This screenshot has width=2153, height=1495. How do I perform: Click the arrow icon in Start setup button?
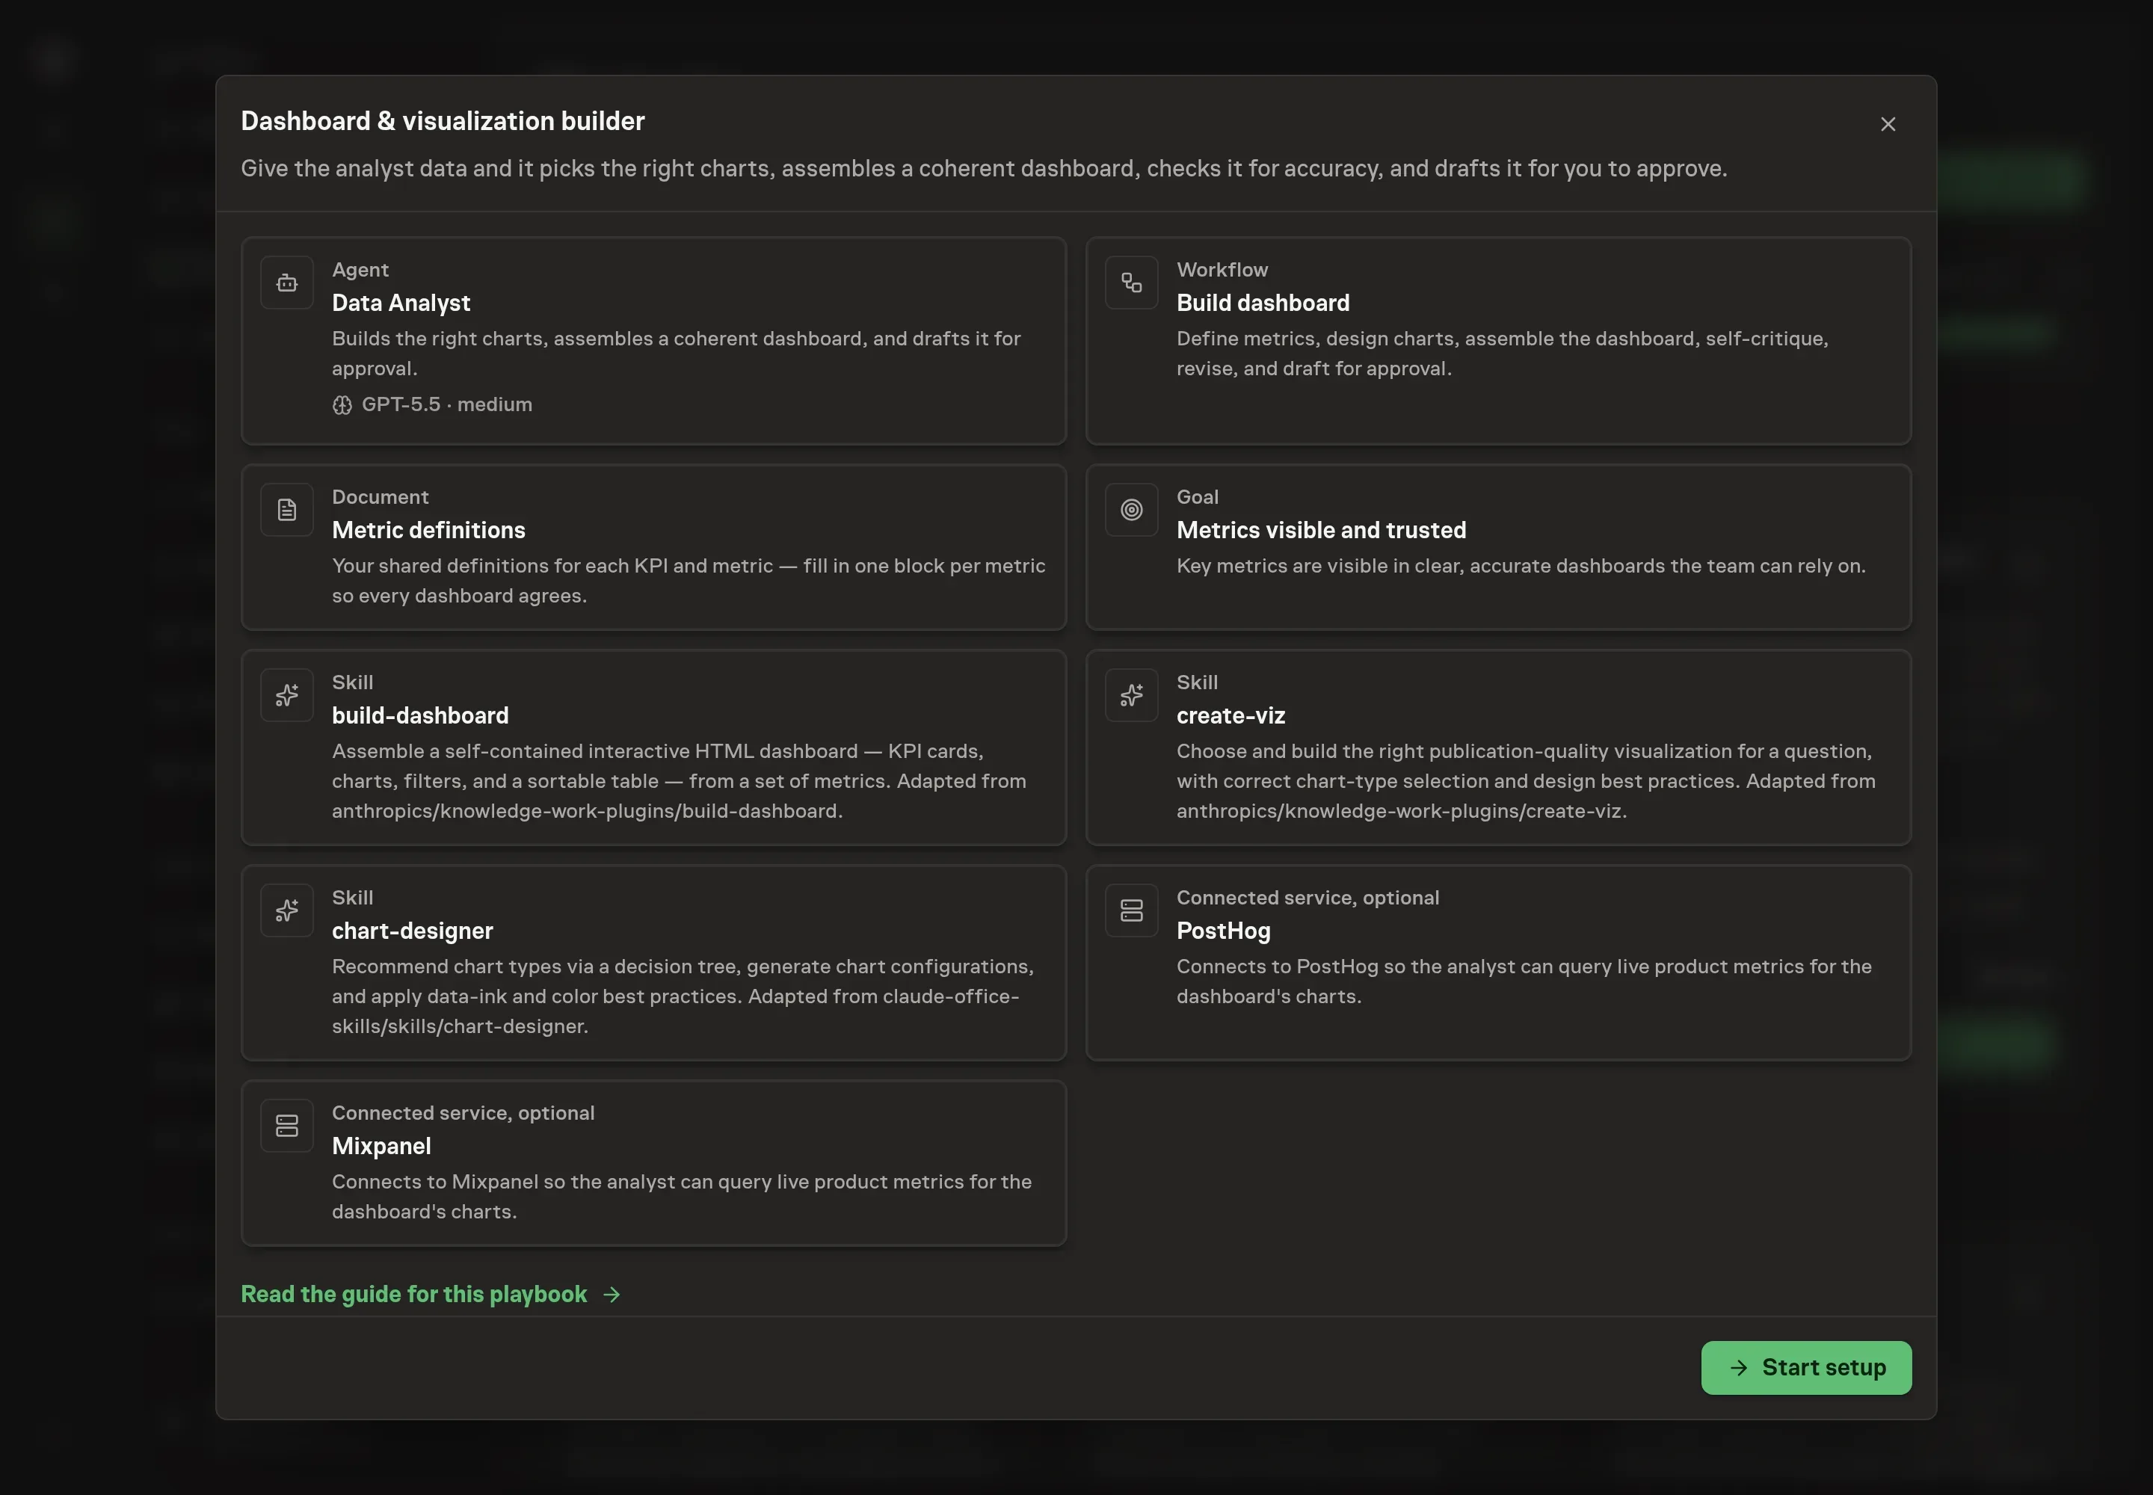click(1739, 1368)
